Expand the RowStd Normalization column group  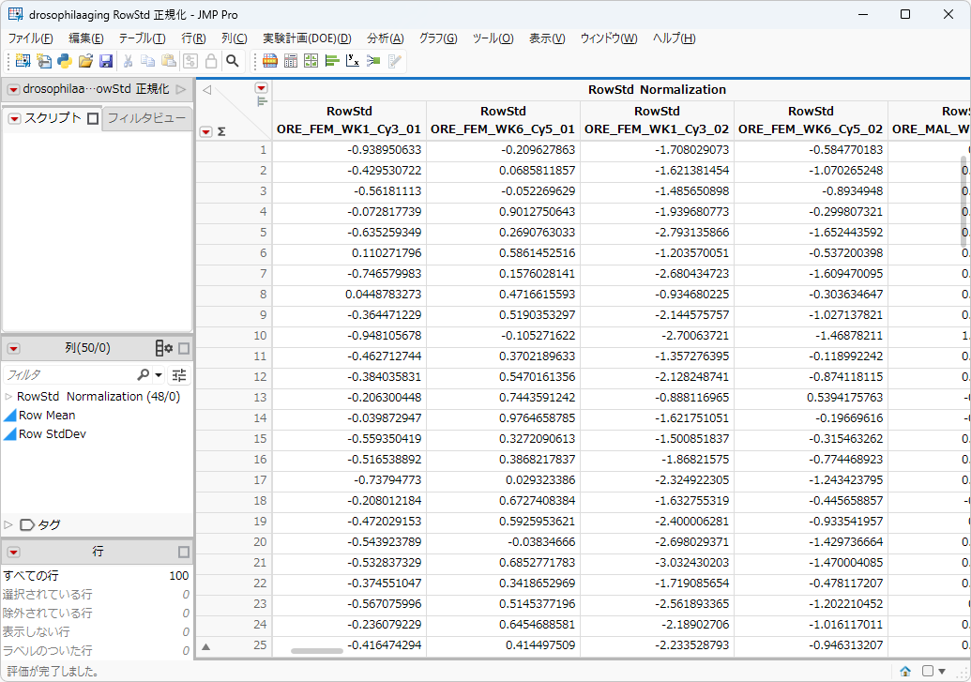(x=8, y=397)
